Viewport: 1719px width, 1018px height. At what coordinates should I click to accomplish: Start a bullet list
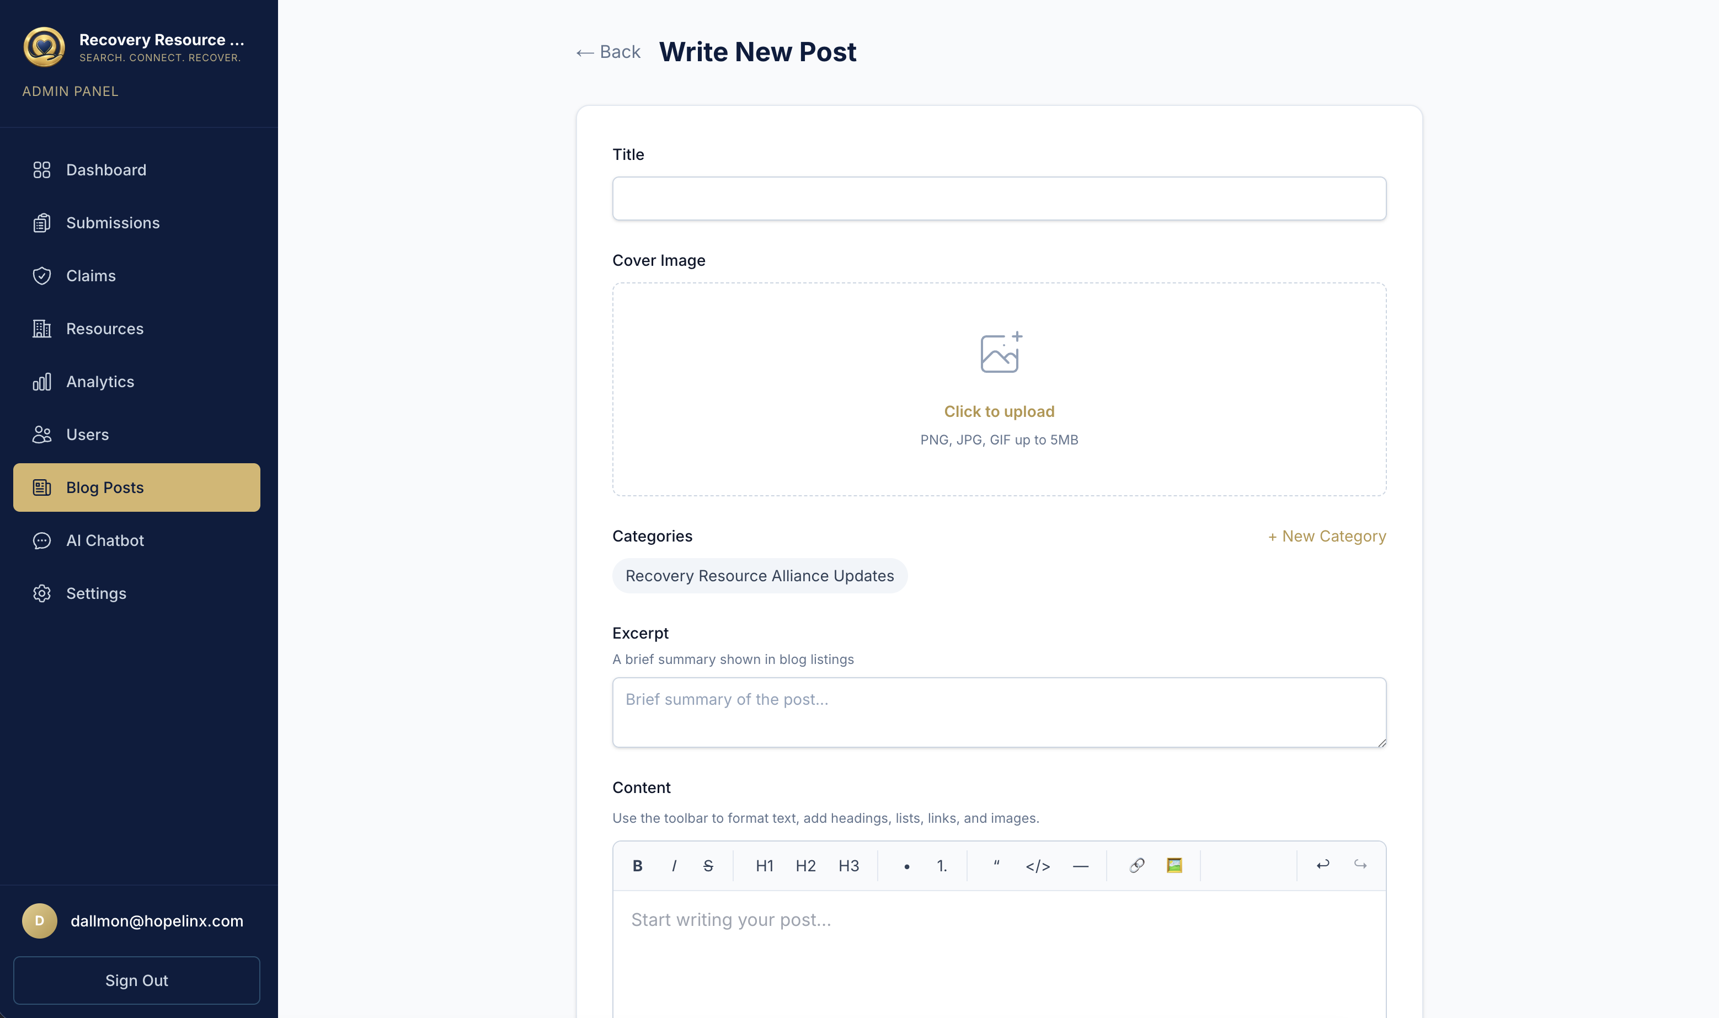(x=906, y=866)
